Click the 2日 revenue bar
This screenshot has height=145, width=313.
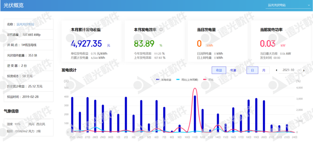point(126,114)
